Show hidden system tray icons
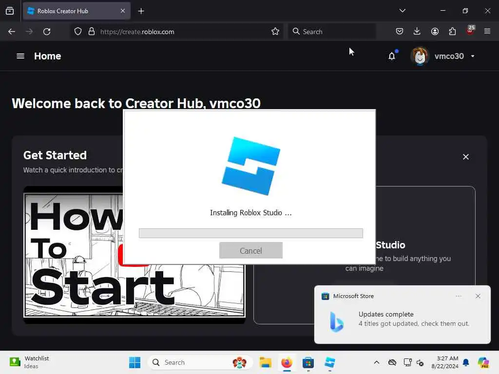 pyautogui.click(x=377, y=362)
